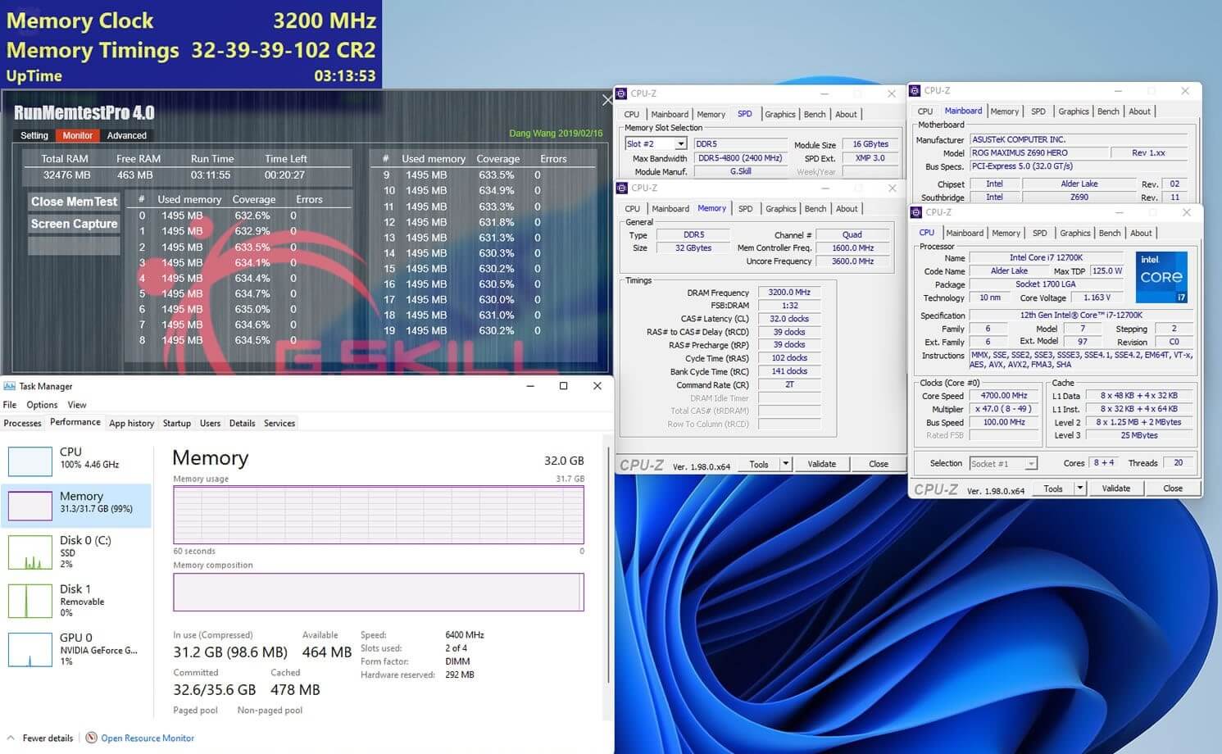Open Memory tab in CPU-Z CPU window
The image size is (1222, 754).
[x=1006, y=234]
